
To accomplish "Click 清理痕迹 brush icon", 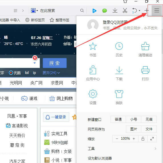I will tap(145, 49).
